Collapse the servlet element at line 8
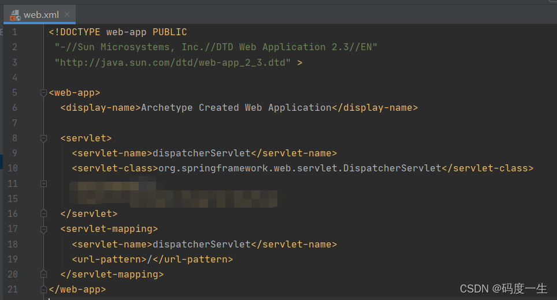 44,138
